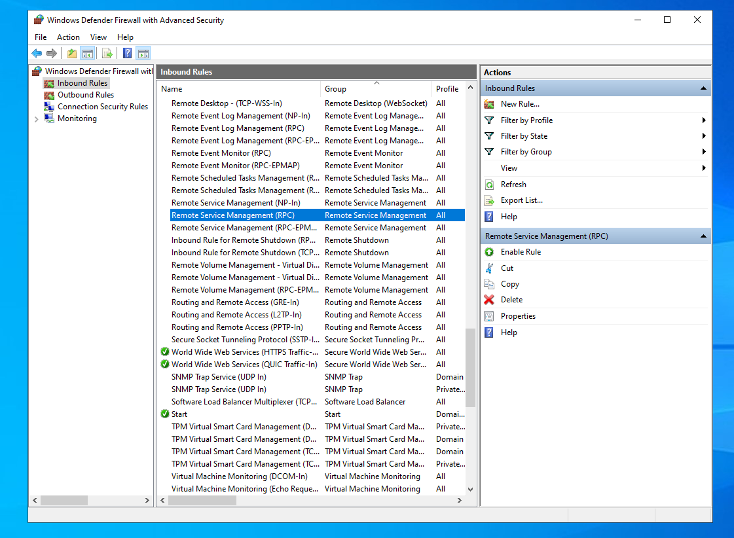
Task: Click the Inbound Rules tree icon
Action: pos(49,83)
